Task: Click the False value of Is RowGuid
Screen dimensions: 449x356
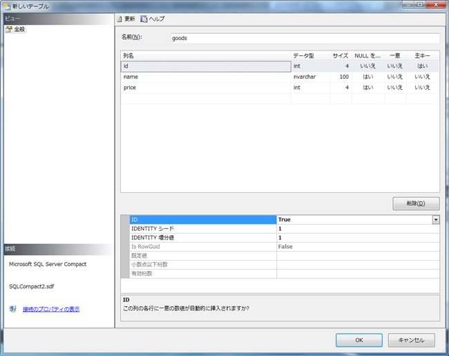Action: click(x=358, y=247)
